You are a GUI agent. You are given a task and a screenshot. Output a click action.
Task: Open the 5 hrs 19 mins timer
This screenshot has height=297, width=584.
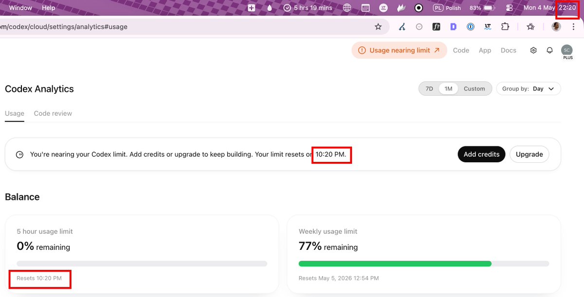click(x=308, y=8)
